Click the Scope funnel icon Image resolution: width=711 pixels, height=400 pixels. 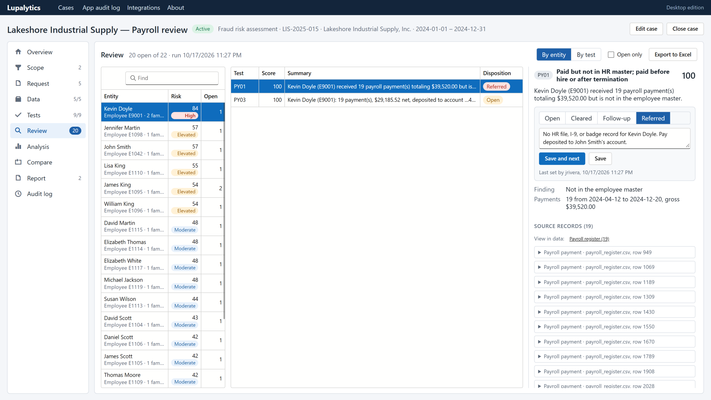[18, 67]
